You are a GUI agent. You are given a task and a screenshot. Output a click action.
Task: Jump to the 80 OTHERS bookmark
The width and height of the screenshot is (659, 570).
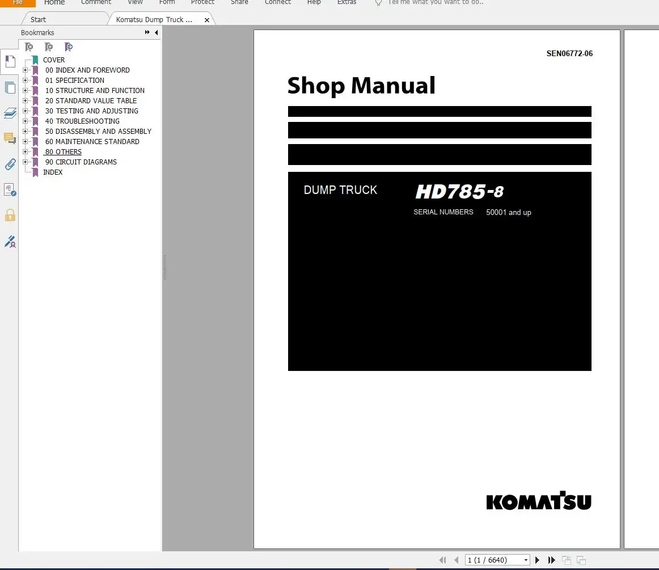[x=64, y=152]
